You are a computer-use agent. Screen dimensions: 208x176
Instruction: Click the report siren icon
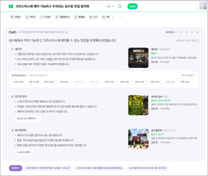[x=198, y=32]
